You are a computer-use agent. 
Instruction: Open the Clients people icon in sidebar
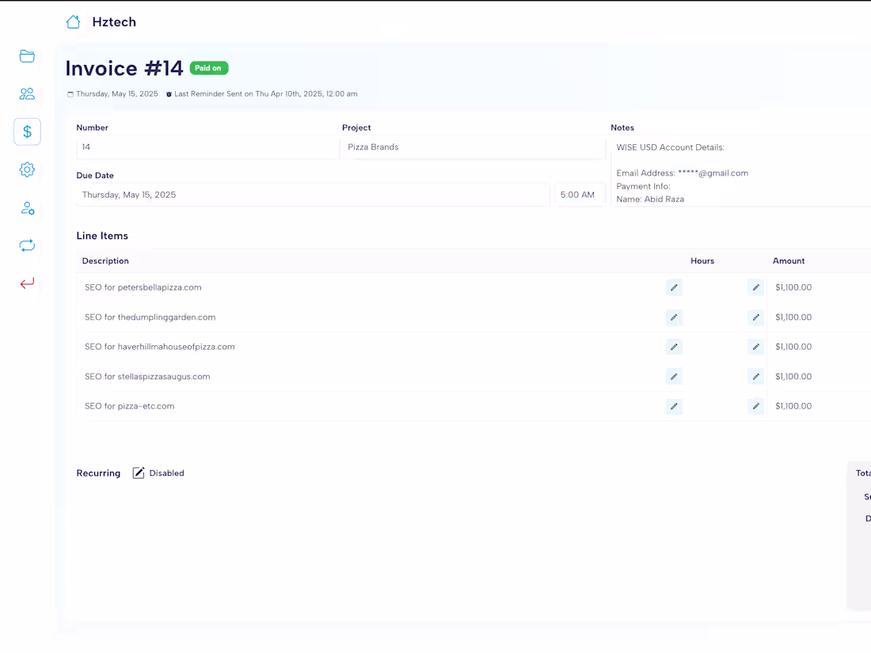coord(27,93)
